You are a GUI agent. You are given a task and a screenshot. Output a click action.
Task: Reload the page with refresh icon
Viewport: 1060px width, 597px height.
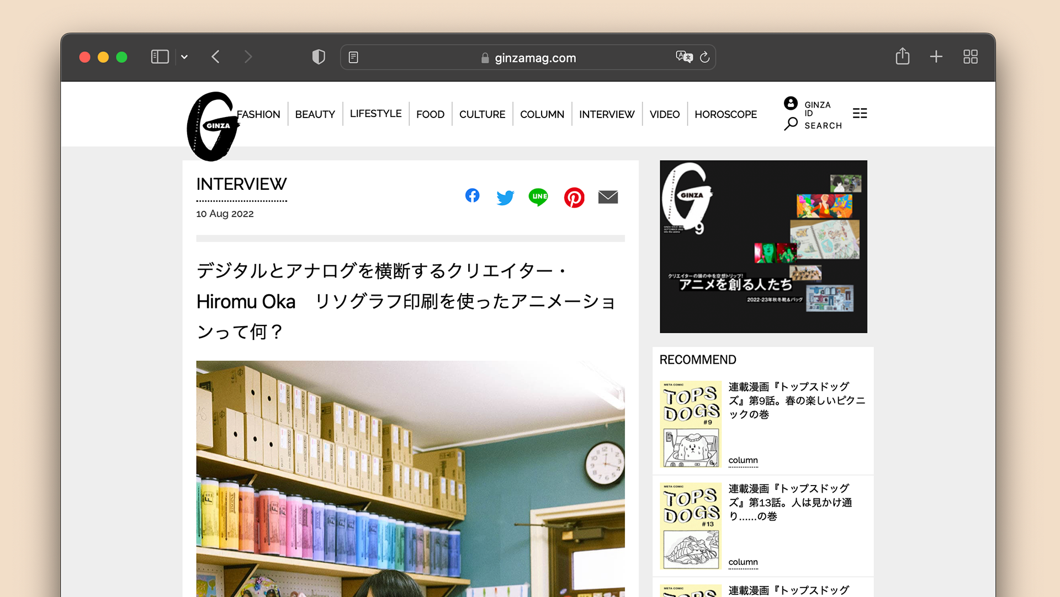coord(704,57)
